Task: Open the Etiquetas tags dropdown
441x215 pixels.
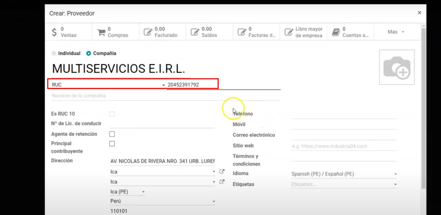Action: click(x=395, y=184)
